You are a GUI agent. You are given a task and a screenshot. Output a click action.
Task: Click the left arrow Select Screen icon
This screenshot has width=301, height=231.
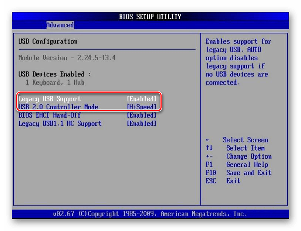pos(207,140)
